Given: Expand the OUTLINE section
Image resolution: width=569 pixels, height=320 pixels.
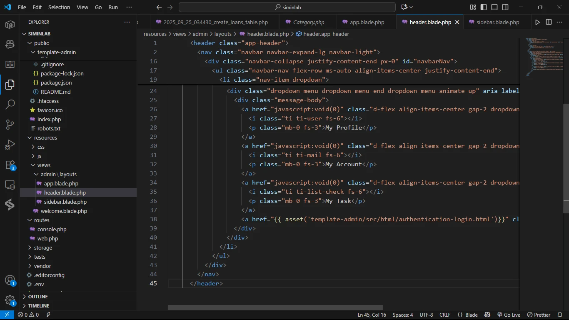Looking at the screenshot, I should [37, 297].
